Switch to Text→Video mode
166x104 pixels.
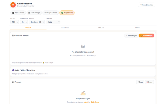[18, 13]
